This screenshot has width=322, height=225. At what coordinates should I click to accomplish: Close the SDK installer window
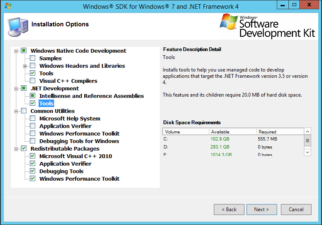[x=309, y=5]
